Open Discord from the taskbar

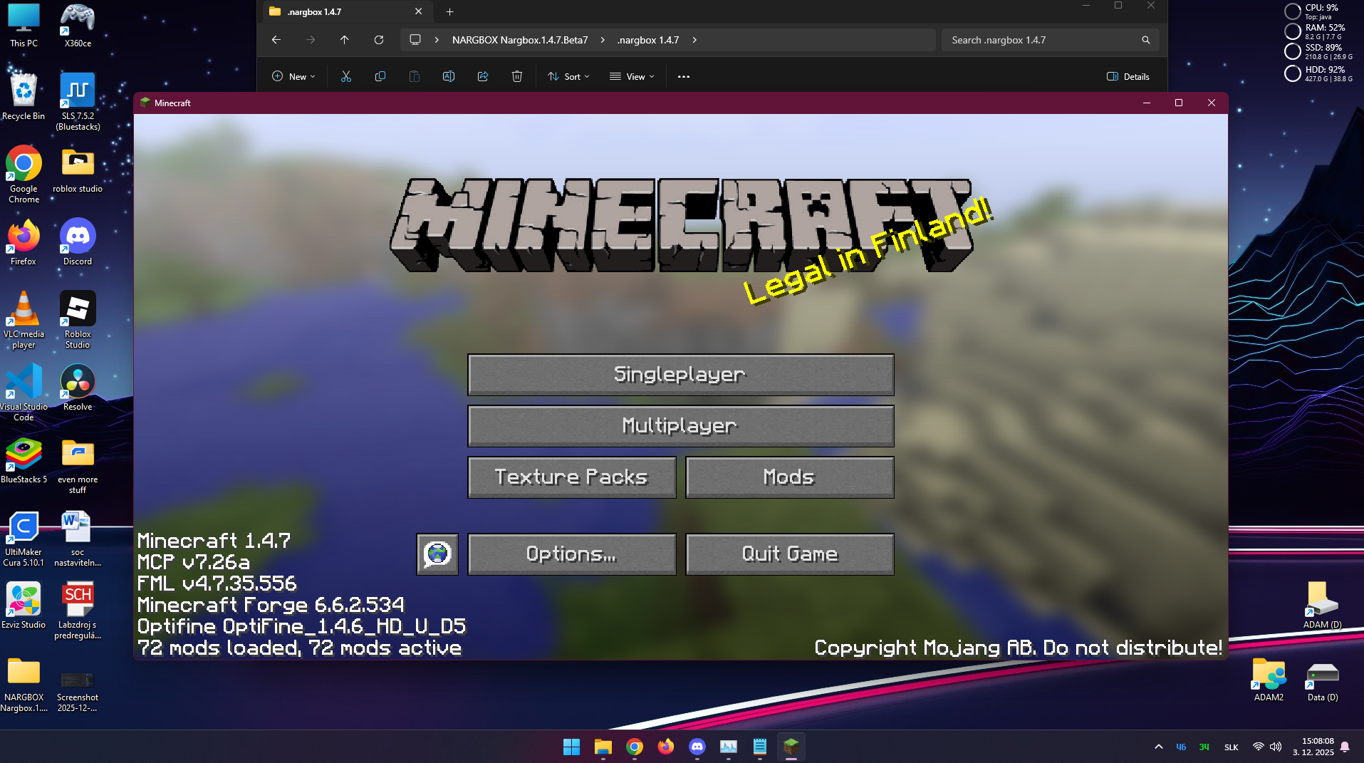pyautogui.click(x=697, y=747)
